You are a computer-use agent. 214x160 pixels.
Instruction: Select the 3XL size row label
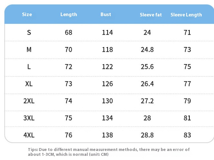[29, 118]
